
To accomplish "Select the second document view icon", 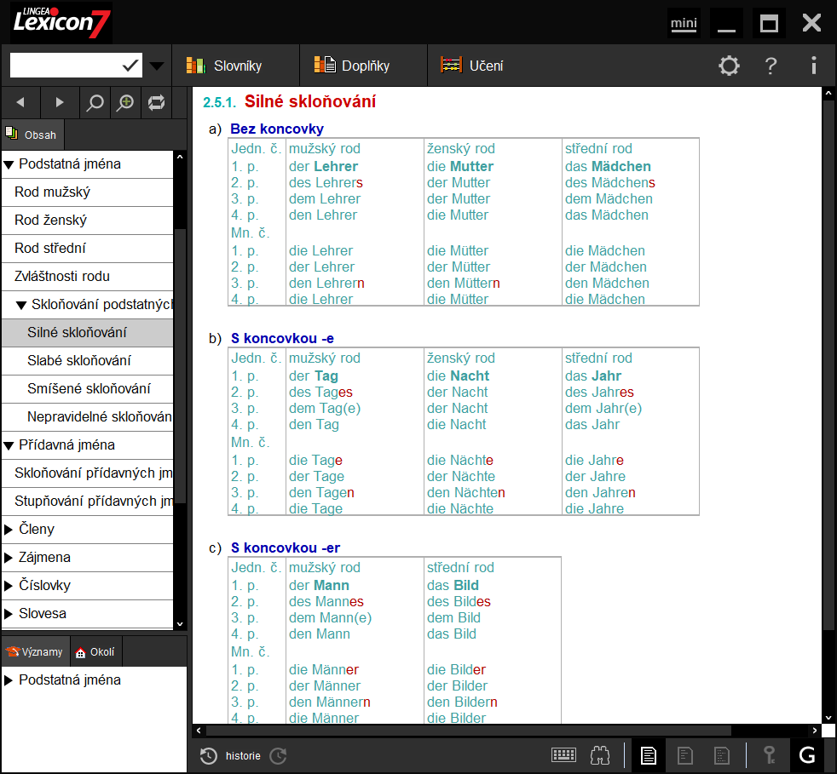I will [x=685, y=756].
